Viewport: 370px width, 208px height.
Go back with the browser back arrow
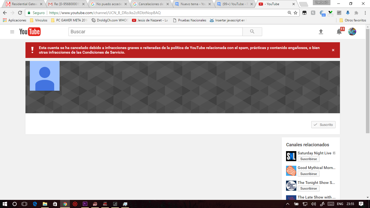[5, 13]
